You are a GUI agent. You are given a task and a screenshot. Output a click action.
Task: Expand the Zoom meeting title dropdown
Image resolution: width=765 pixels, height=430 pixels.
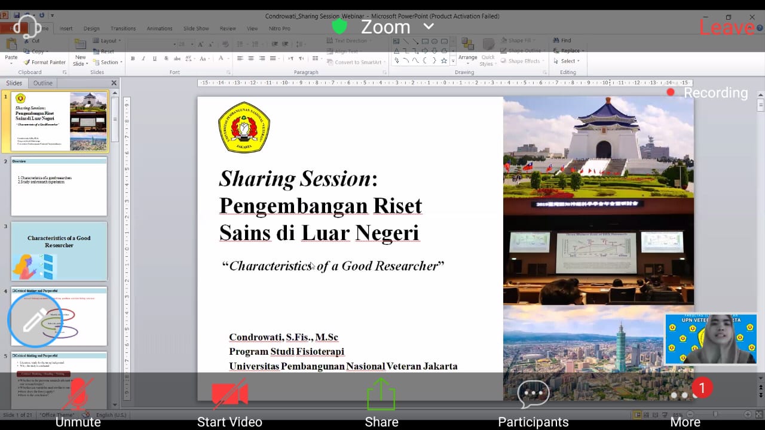(x=429, y=27)
